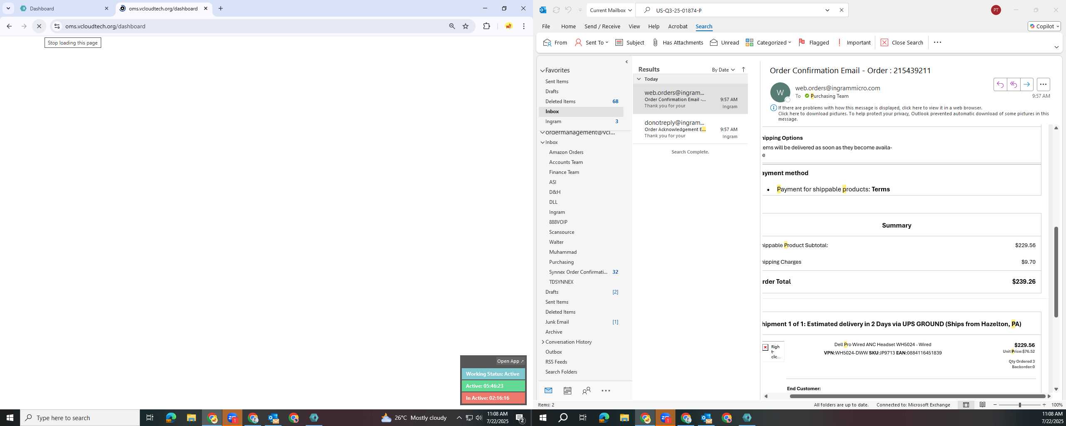The height and width of the screenshot is (426, 1066).
Task: Switch to Mail view icon
Action: [x=548, y=391]
